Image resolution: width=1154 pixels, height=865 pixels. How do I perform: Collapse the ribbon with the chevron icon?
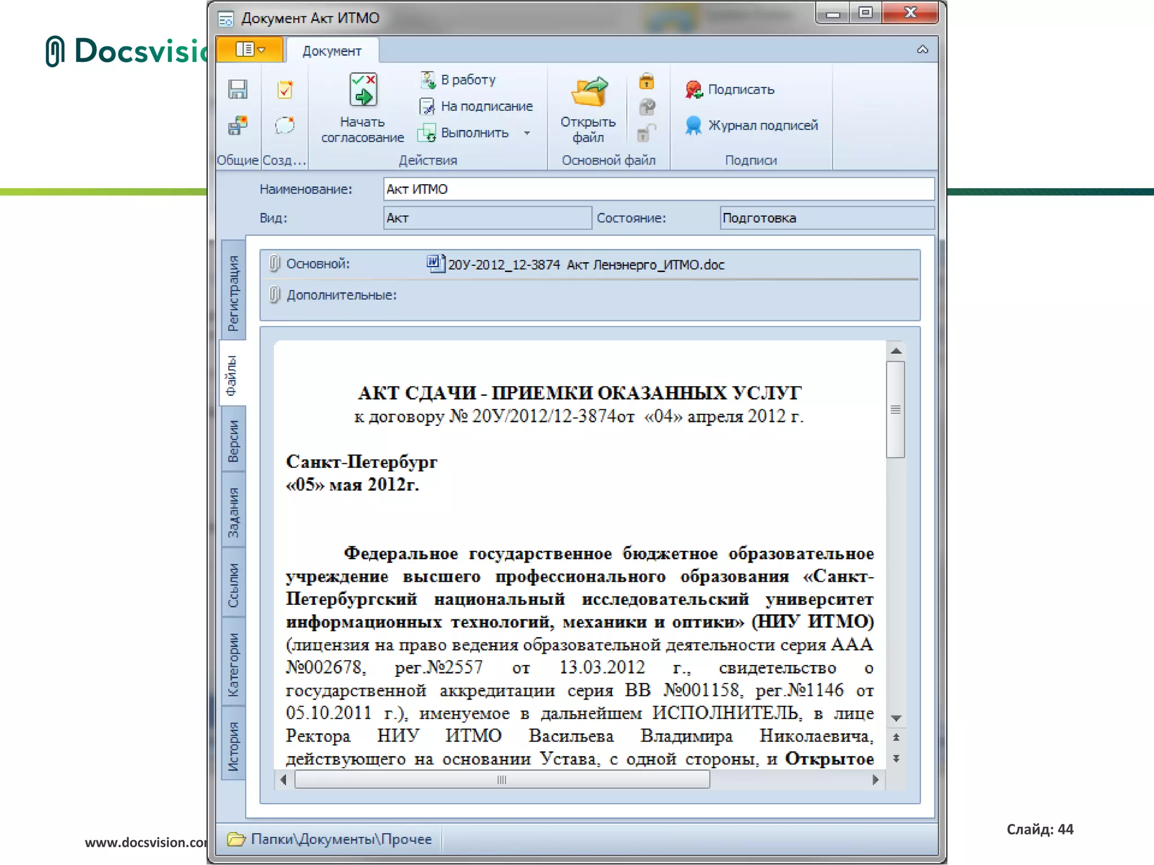[922, 50]
